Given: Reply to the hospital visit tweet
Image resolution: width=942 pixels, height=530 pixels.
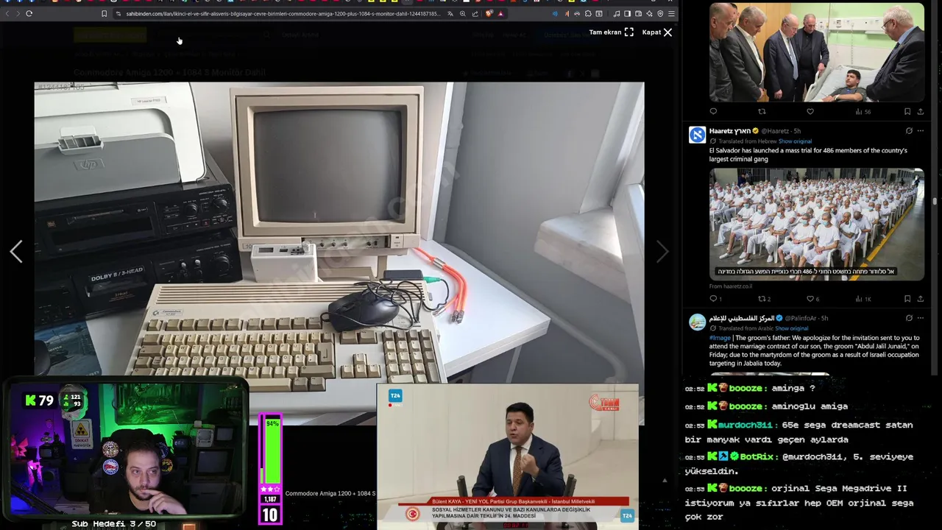Looking at the screenshot, I should coord(713,112).
